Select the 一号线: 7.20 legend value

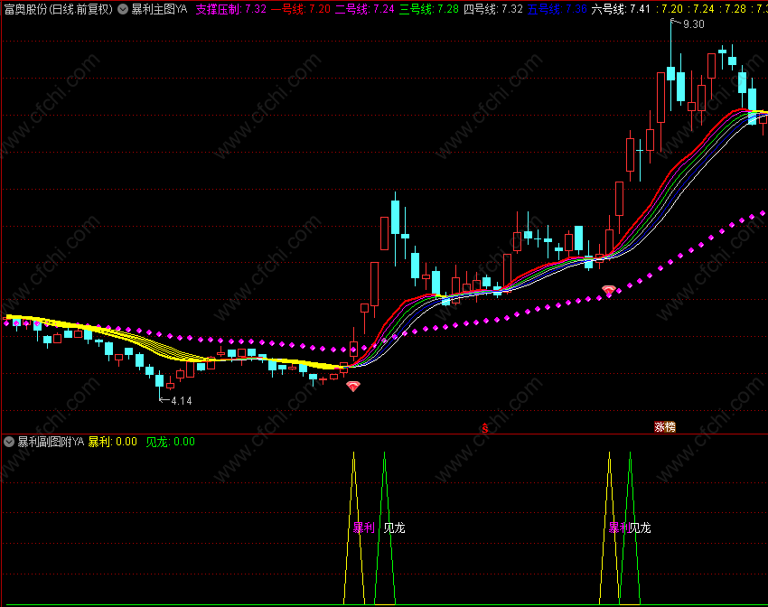point(301,9)
